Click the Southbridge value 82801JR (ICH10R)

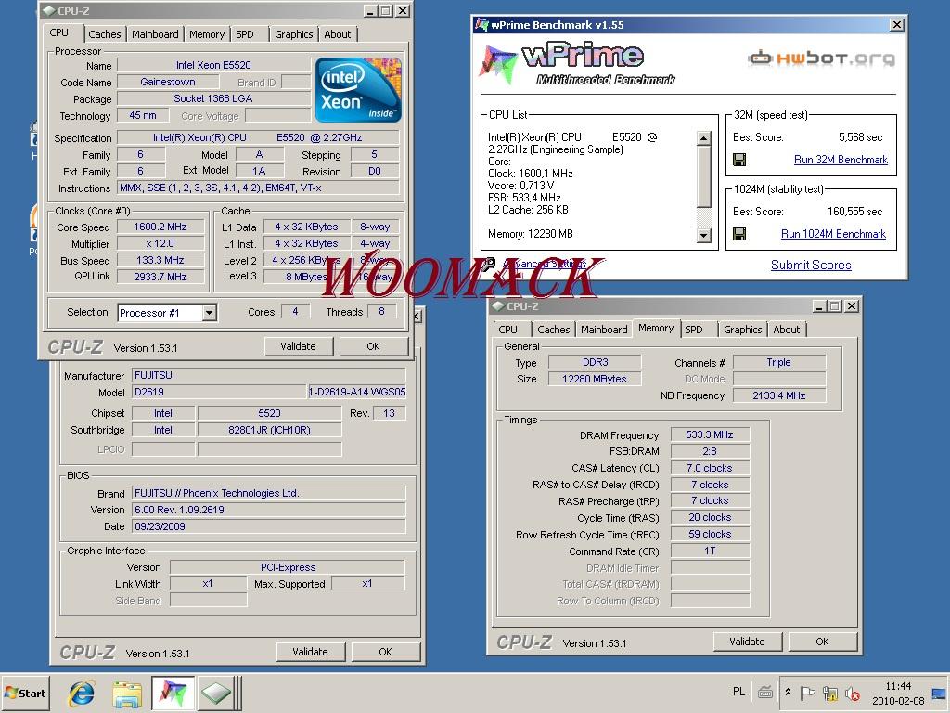point(269,430)
